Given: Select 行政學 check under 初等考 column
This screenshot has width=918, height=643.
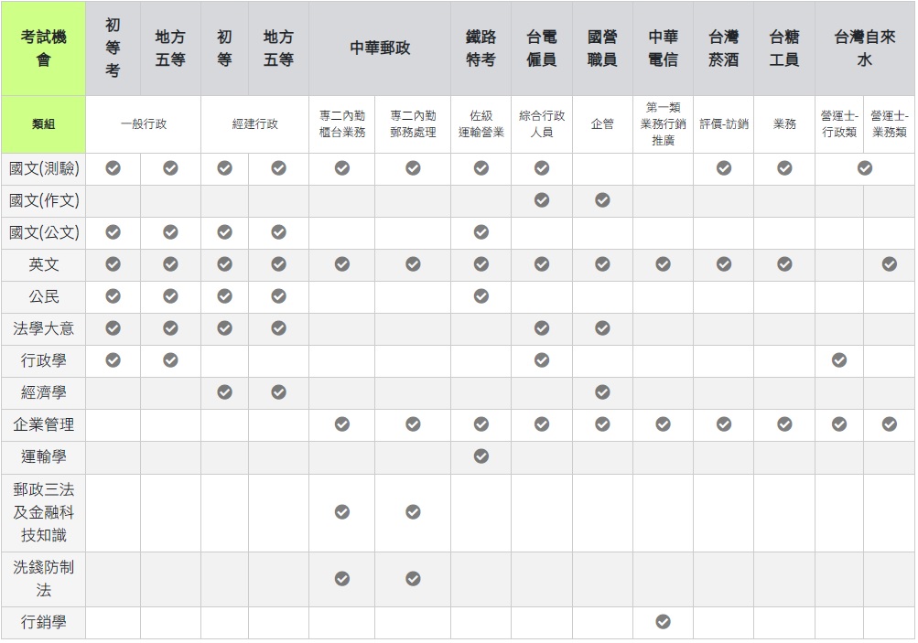Looking at the screenshot, I should [x=113, y=359].
